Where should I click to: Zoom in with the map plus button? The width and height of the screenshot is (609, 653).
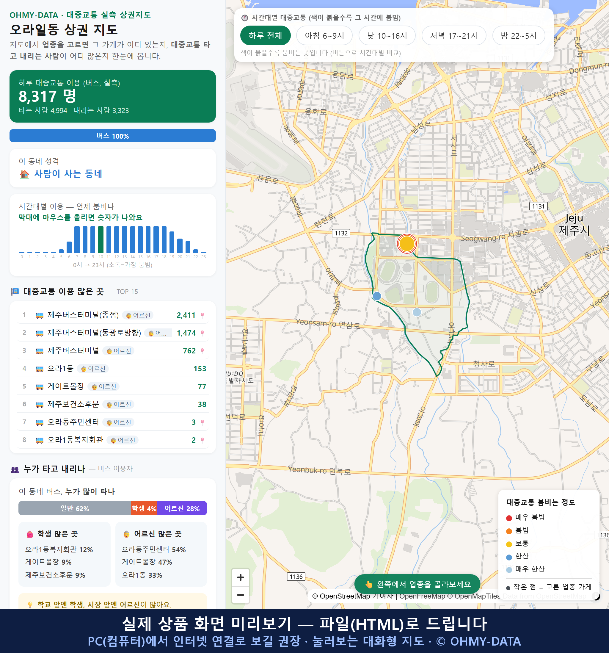pyautogui.click(x=240, y=577)
